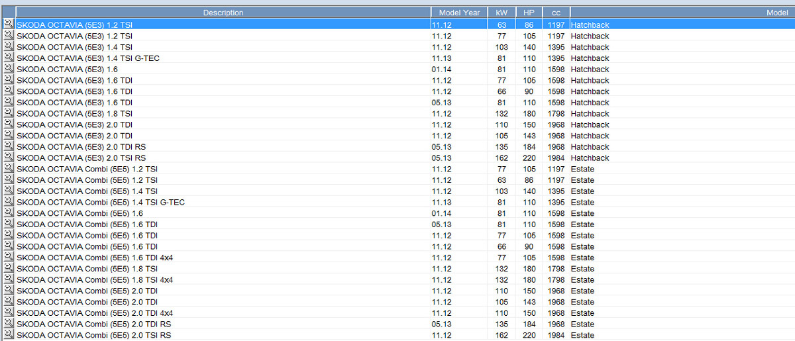The width and height of the screenshot is (795, 341).
Task: Click the magnifier icon for Octavia (5E3) 2.0 TDI 143 HP
Action: (x=8, y=135)
